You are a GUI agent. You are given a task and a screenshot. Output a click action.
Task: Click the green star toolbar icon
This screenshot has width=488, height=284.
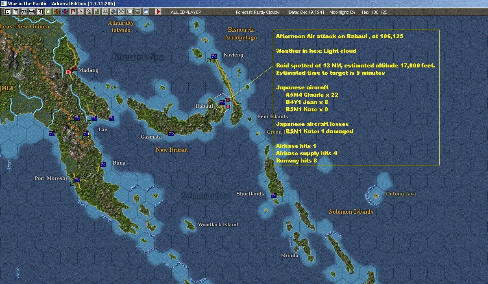tap(48, 12)
